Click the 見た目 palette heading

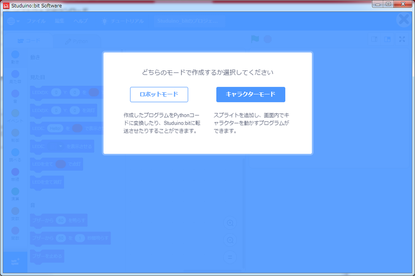click(x=37, y=77)
